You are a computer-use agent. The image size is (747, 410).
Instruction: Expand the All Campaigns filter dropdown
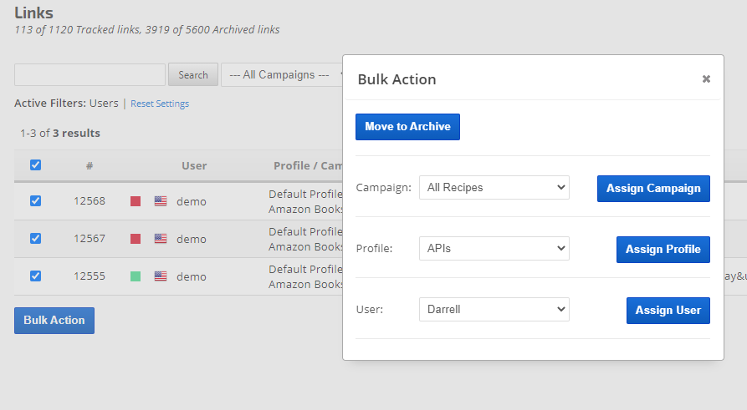coord(283,74)
